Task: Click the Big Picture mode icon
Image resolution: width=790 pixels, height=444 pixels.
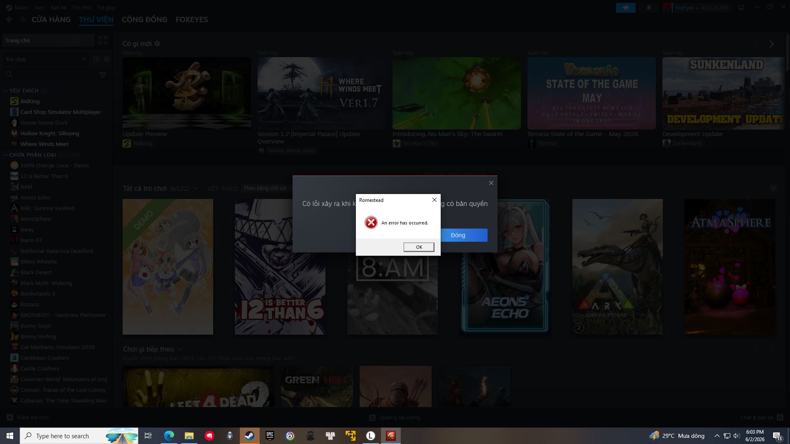Action: click(741, 7)
